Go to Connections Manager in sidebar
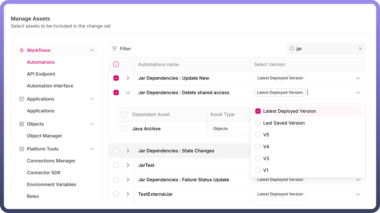Image resolution: width=380 pixels, height=213 pixels. (x=51, y=161)
